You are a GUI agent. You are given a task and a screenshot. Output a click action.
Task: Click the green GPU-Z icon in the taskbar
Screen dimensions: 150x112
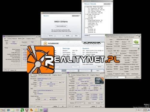point(41,110)
